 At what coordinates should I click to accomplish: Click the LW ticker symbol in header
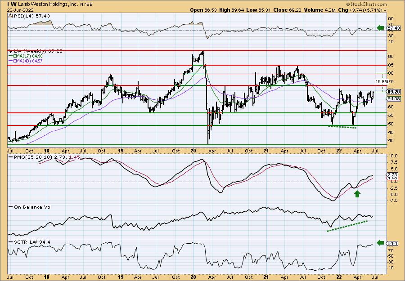pos(12,4)
